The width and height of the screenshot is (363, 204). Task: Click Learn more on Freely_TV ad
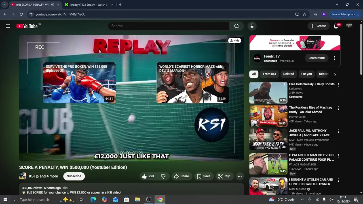pos(316,58)
